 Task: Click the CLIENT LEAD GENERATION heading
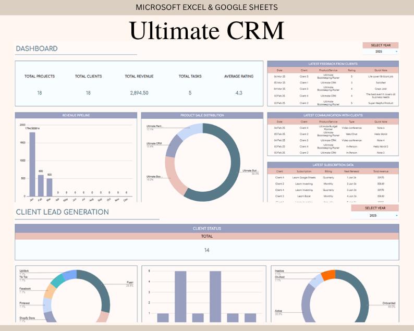click(x=63, y=212)
